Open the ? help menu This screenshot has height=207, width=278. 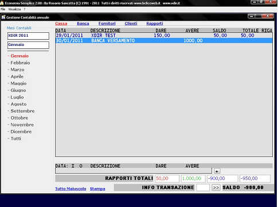(x=25, y=9)
